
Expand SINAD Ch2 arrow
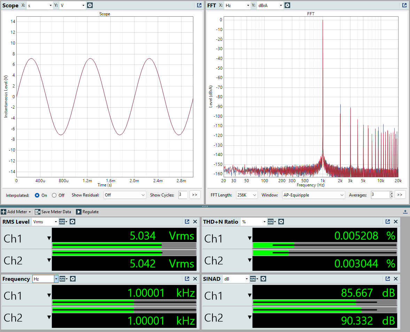[249, 317]
